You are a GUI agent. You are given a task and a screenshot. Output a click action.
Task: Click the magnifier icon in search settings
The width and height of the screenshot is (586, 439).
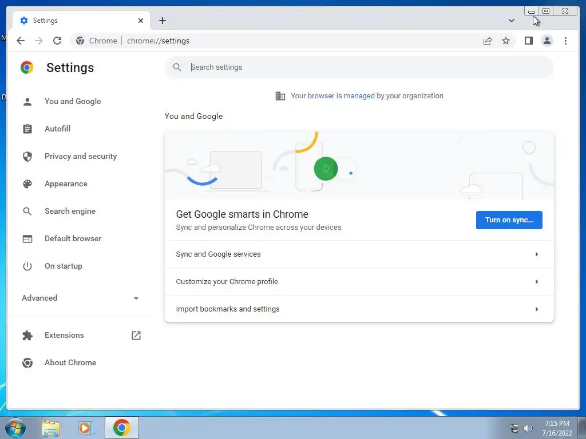pos(177,67)
